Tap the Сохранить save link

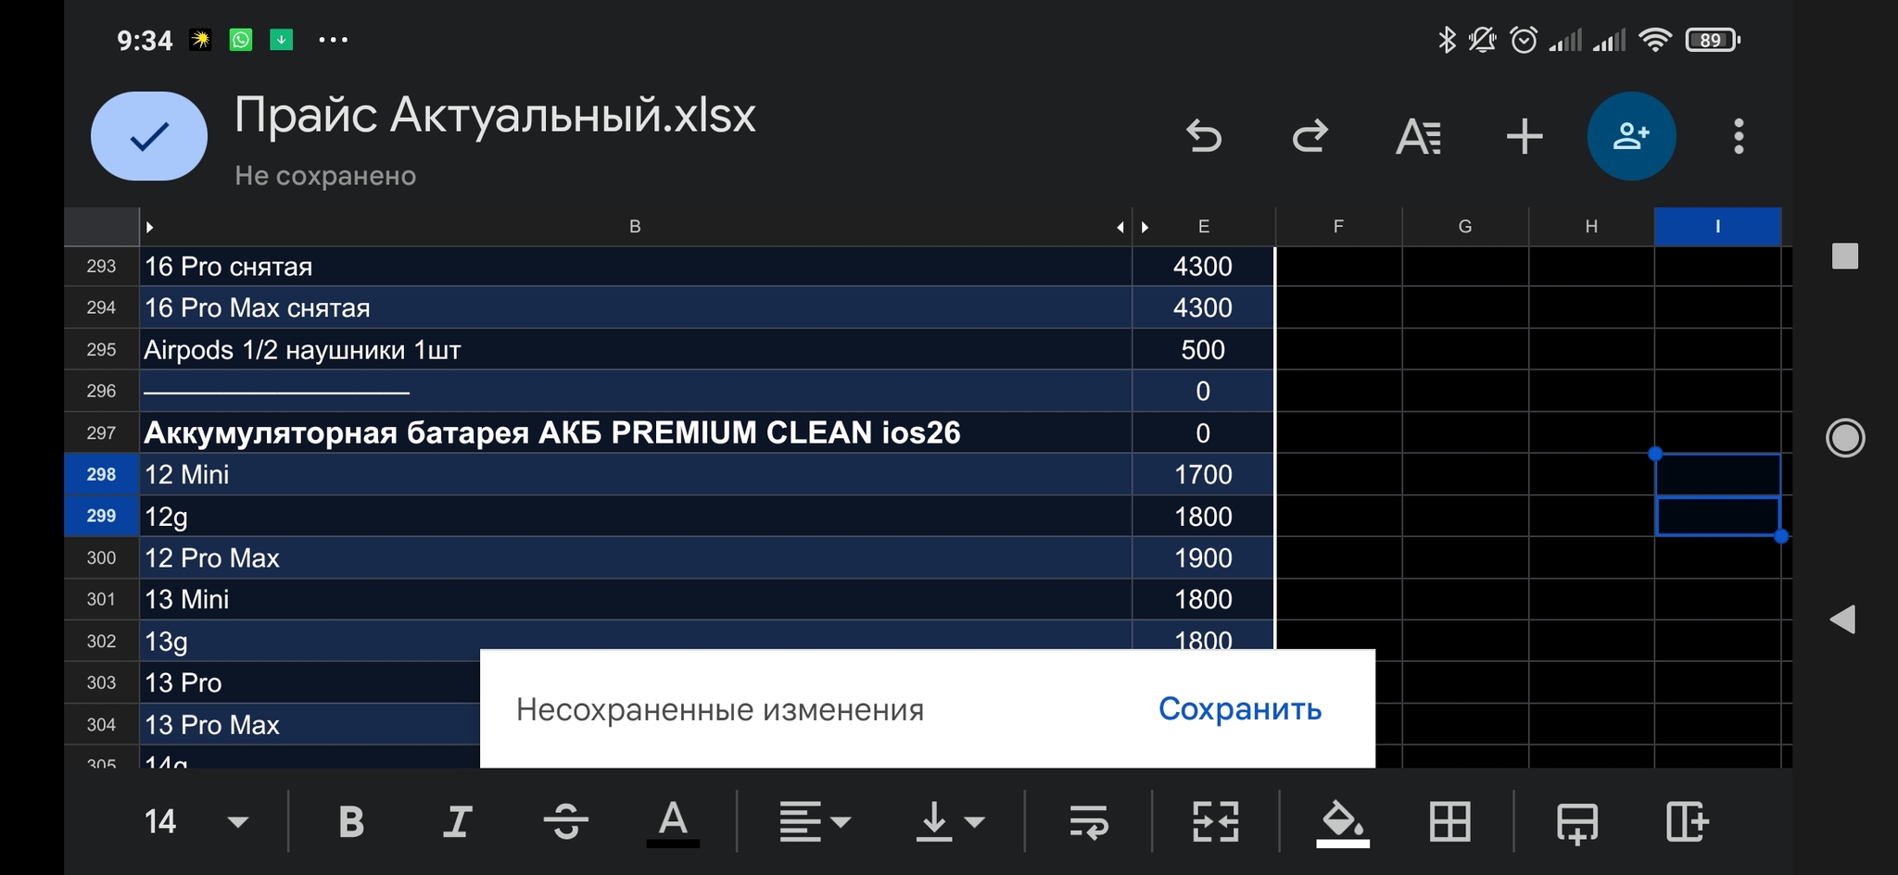[x=1240, y=709]
